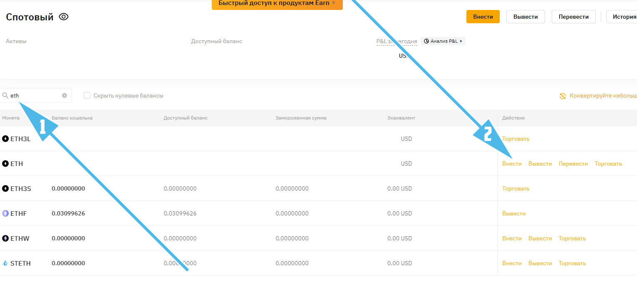Screen dimensions: 637x281
Task: Click the Замороженная сумма column header
Action: 301,118
